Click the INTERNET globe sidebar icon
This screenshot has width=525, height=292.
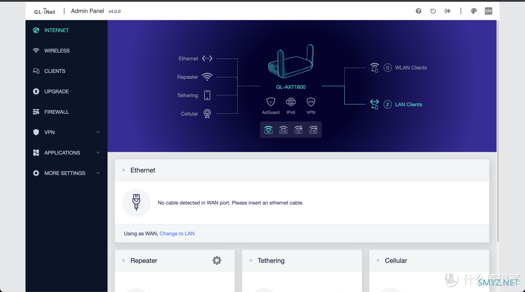[36, 30]
